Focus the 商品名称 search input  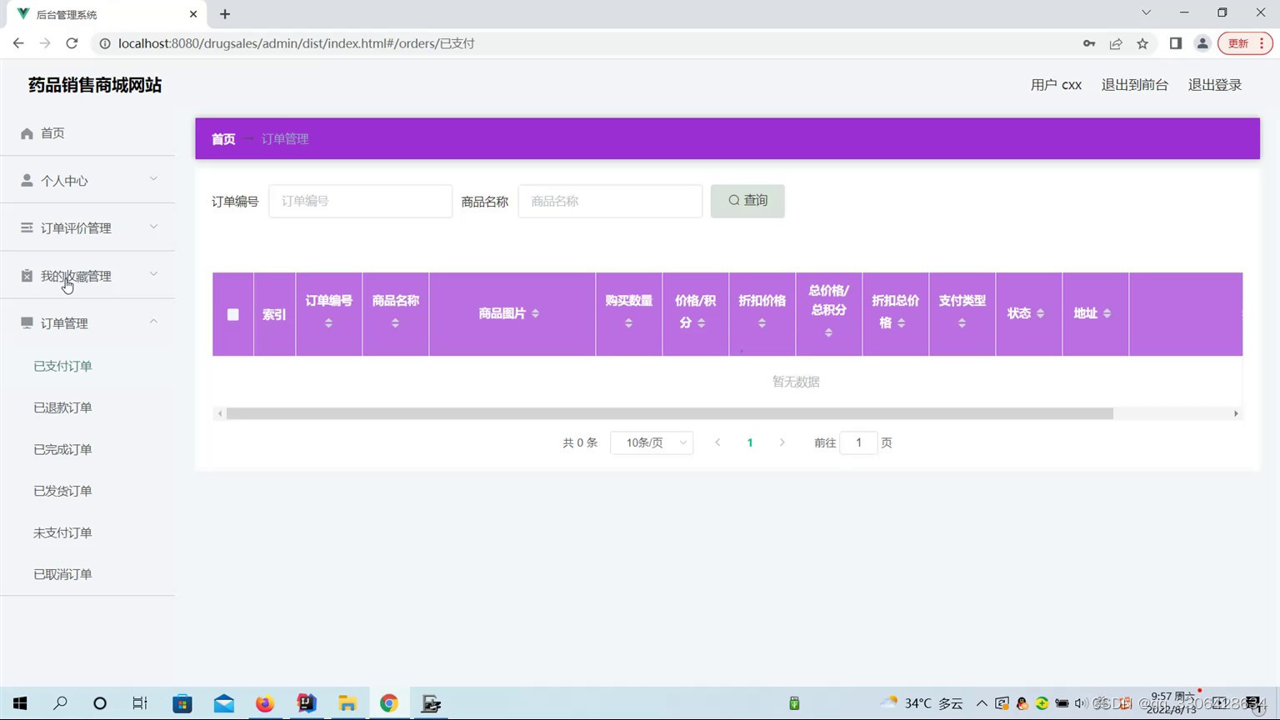[x=610, y=201]
